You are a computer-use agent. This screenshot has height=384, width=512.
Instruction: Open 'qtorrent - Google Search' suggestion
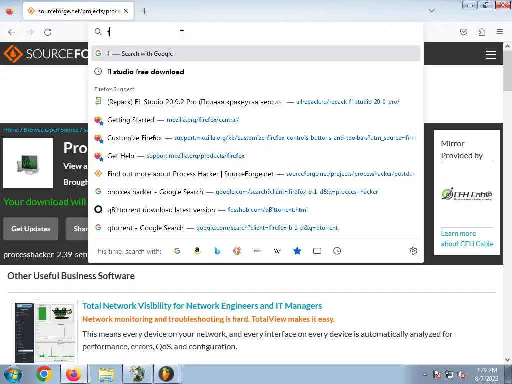tap(255, 228)
